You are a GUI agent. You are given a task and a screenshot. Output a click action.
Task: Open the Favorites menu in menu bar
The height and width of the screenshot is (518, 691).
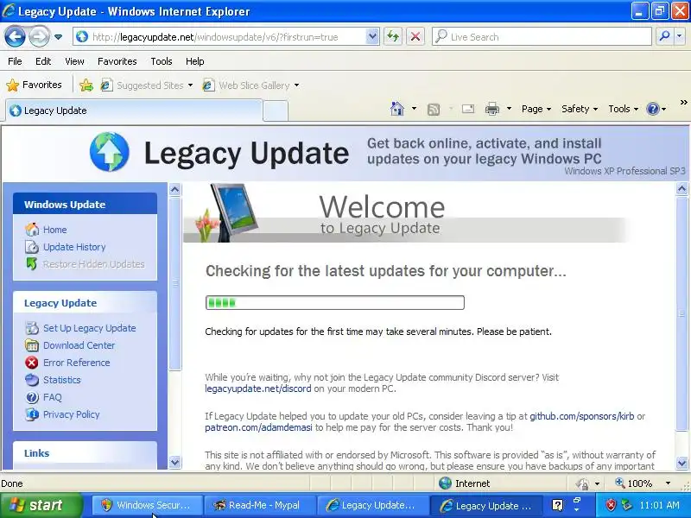117,61
